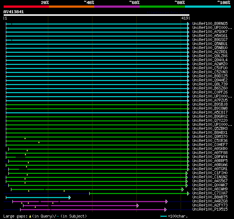Open the UniRef100_Q8L739 hit label
This screenshot has height=219, width=234.
click(210, 84)
